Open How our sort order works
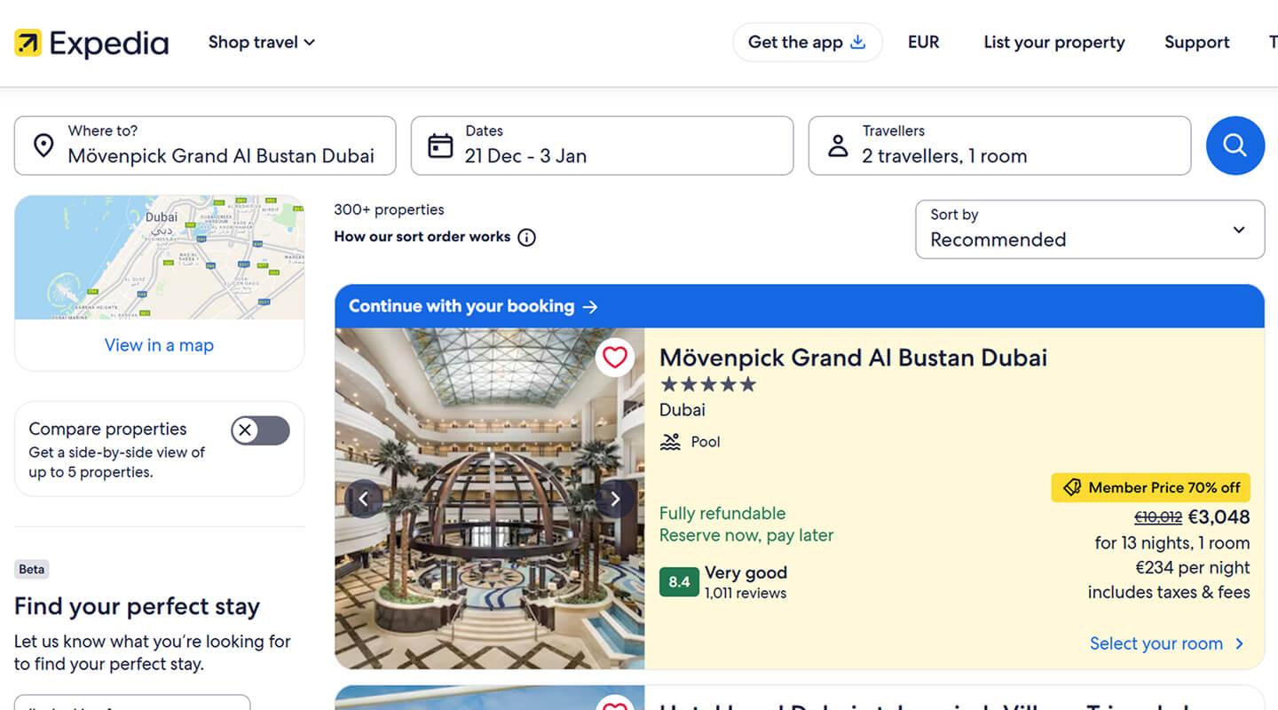 pyautogui.click(x=422, y=237)
